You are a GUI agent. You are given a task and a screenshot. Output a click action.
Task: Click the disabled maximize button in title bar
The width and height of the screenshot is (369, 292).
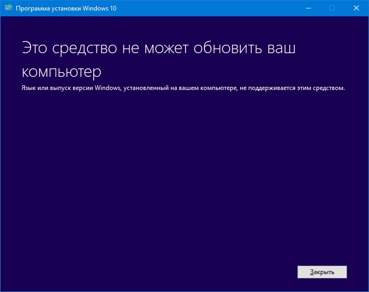click(332, 8)
